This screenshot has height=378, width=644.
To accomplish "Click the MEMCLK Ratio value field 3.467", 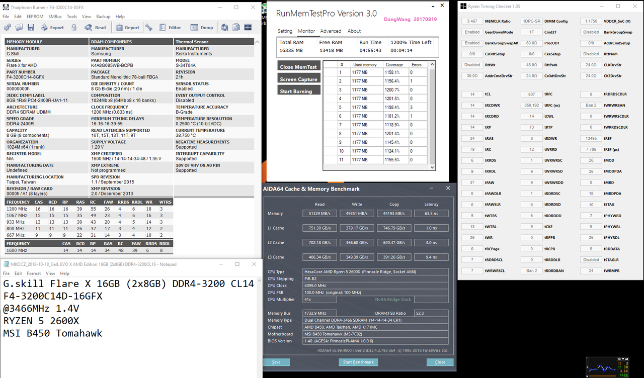I will (x=472, y=21).
